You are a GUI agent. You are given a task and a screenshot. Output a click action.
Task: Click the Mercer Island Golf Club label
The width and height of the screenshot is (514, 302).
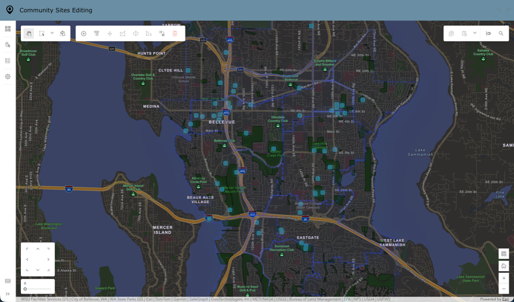(133, 187)
